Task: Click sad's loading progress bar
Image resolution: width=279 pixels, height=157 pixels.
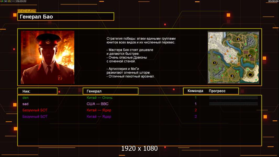Action: click(x=233, y=104)
